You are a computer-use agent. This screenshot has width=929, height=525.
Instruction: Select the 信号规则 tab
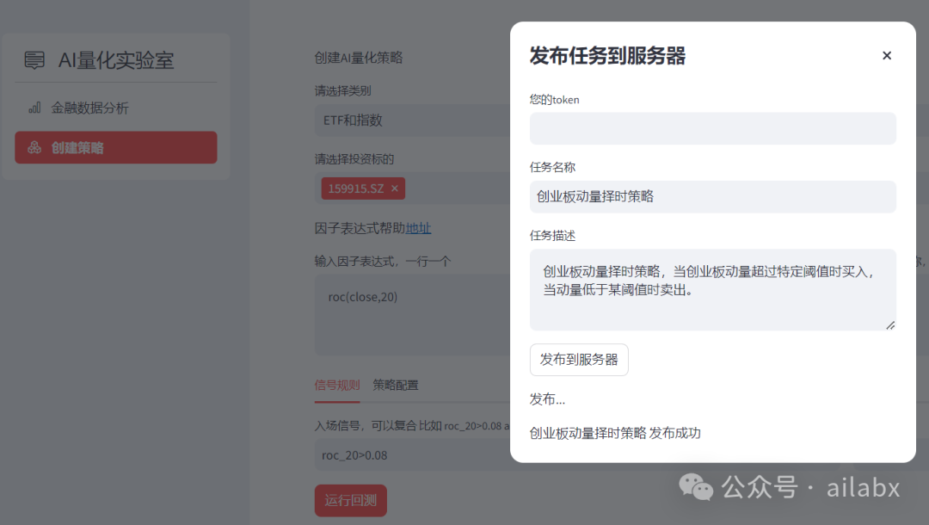(x=336, y=385)
